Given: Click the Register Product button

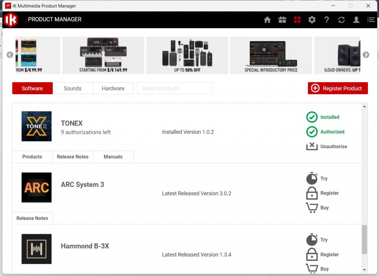Looking at the screenshot, I should [x=337, y=88].
